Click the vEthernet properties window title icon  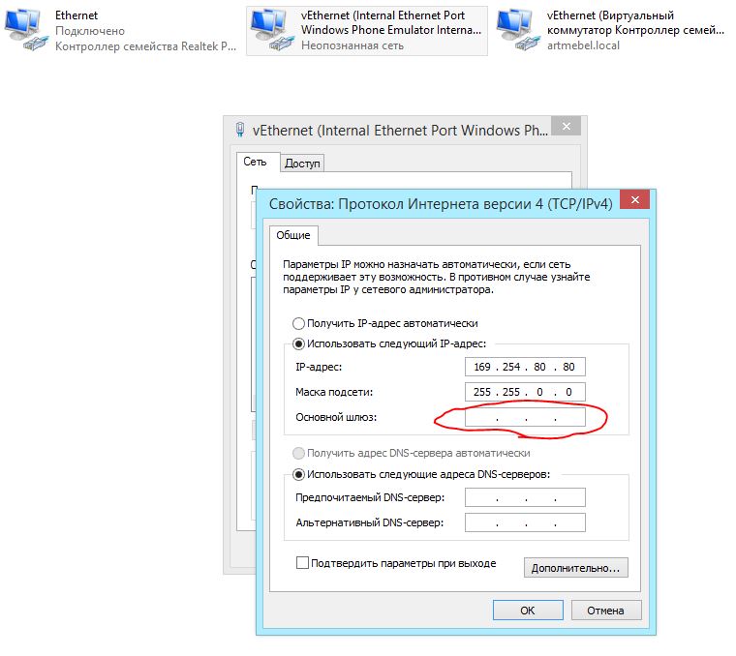point(240,130)
